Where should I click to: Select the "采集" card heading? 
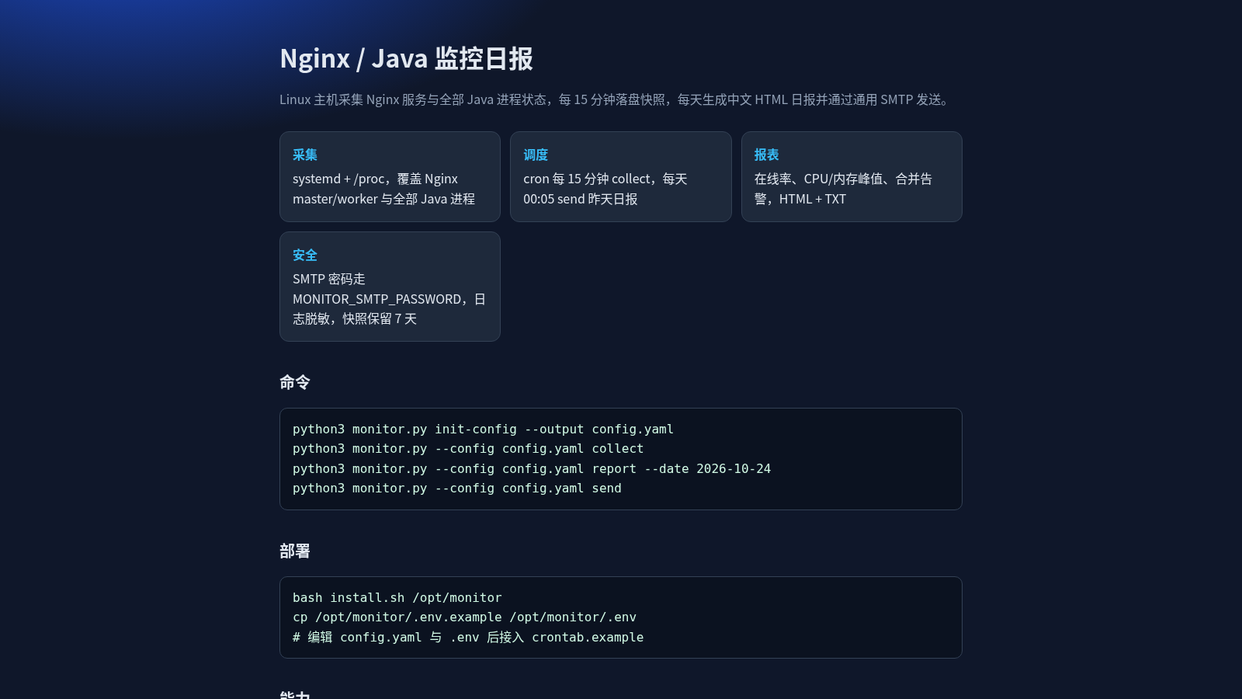click(x=305, y=155)
